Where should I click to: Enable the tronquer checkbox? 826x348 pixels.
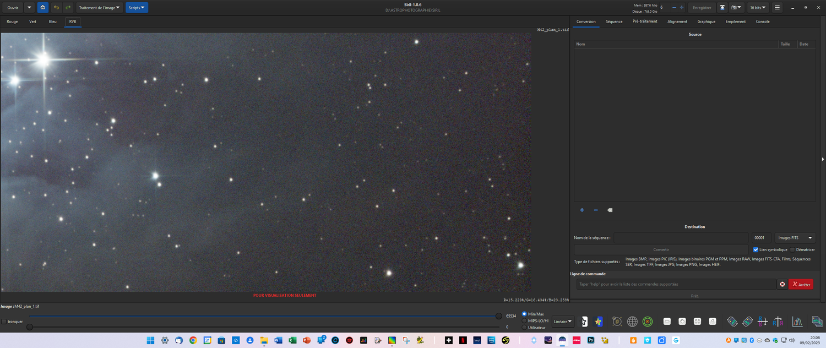click(x=4, y=321)
